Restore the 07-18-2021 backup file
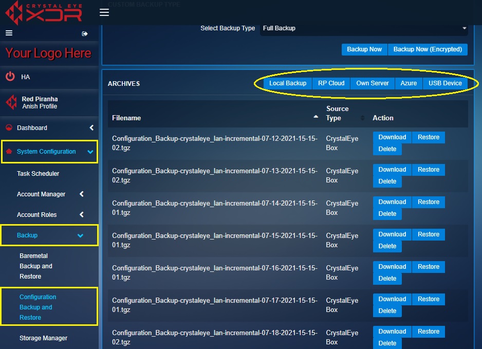 (429, 332)
